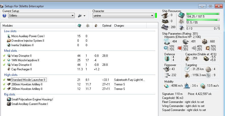225x116 pixels.
Task: Click Firepower turret icon showing 43
Action: tap(166, 69)
